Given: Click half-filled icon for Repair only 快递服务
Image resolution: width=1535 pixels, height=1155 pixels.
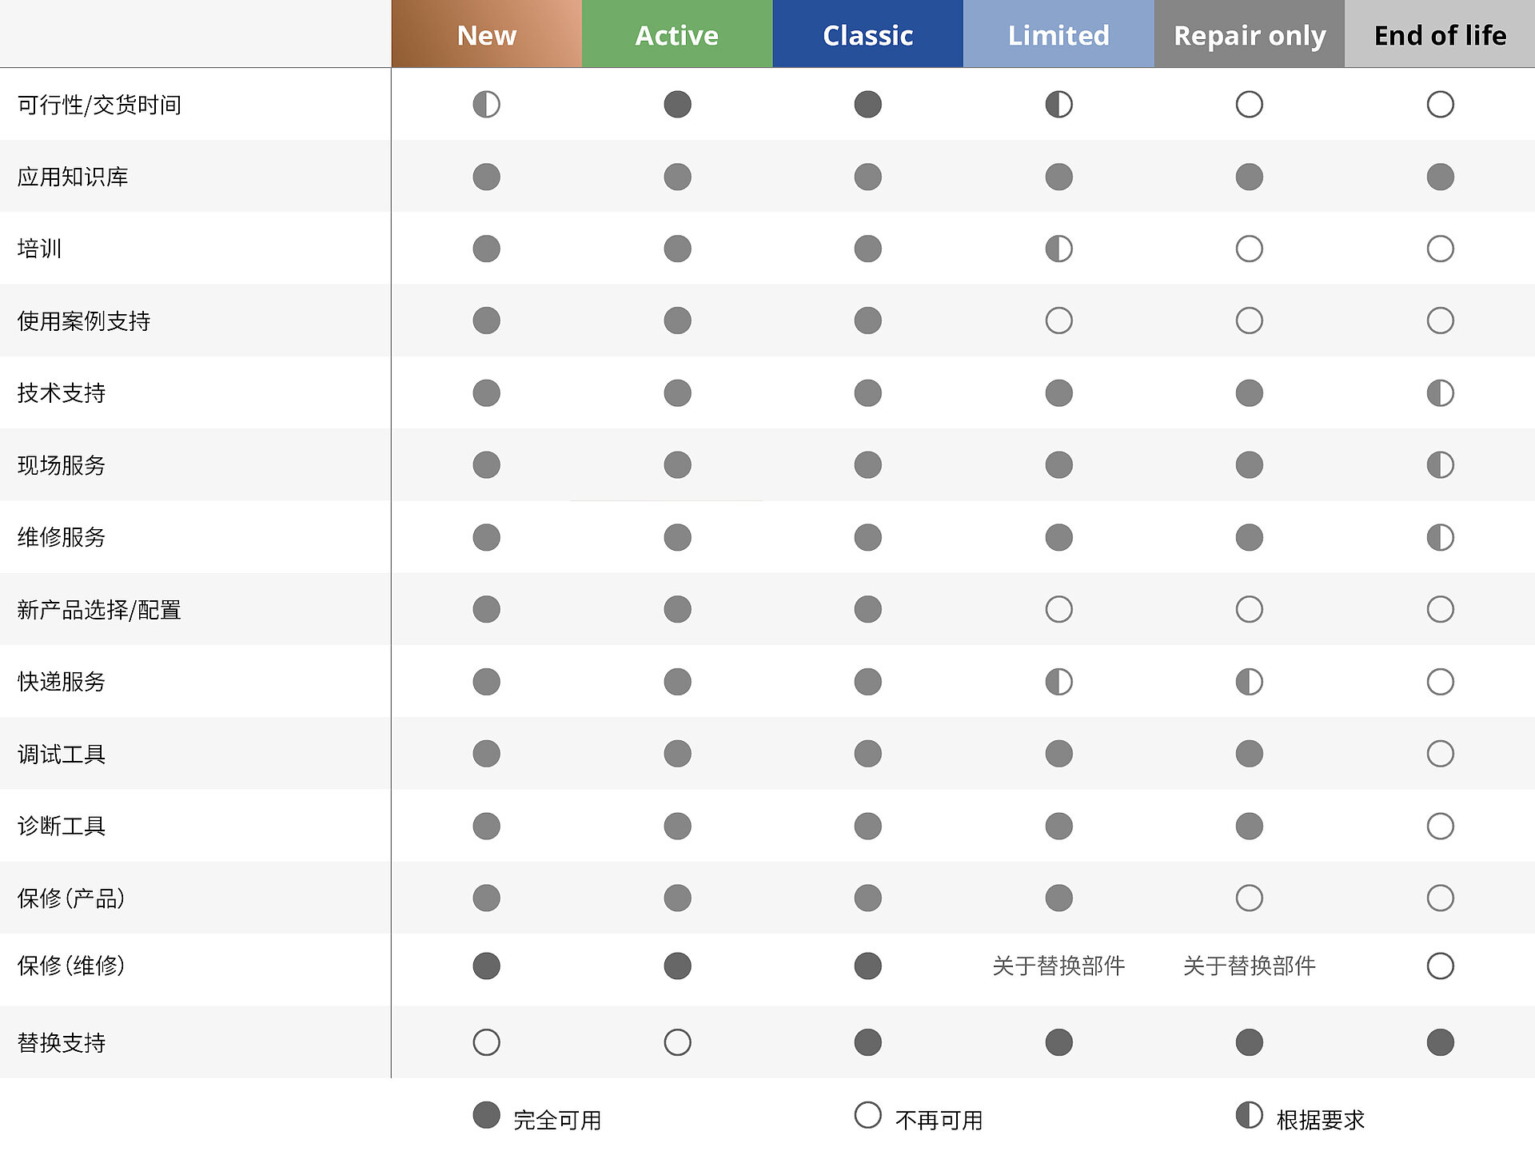Looking at the screenshot, I should [1249, 682].
